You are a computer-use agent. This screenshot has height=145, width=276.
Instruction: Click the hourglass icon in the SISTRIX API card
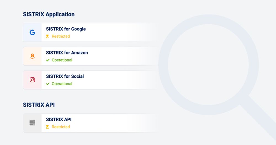click(x=47, y=127)
